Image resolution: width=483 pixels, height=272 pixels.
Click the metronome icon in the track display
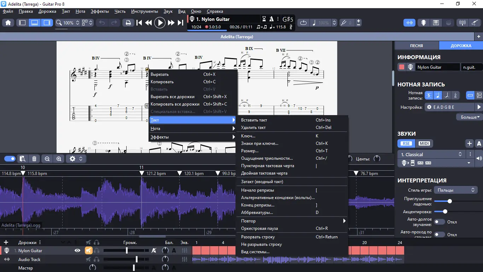tap(272, 19)
